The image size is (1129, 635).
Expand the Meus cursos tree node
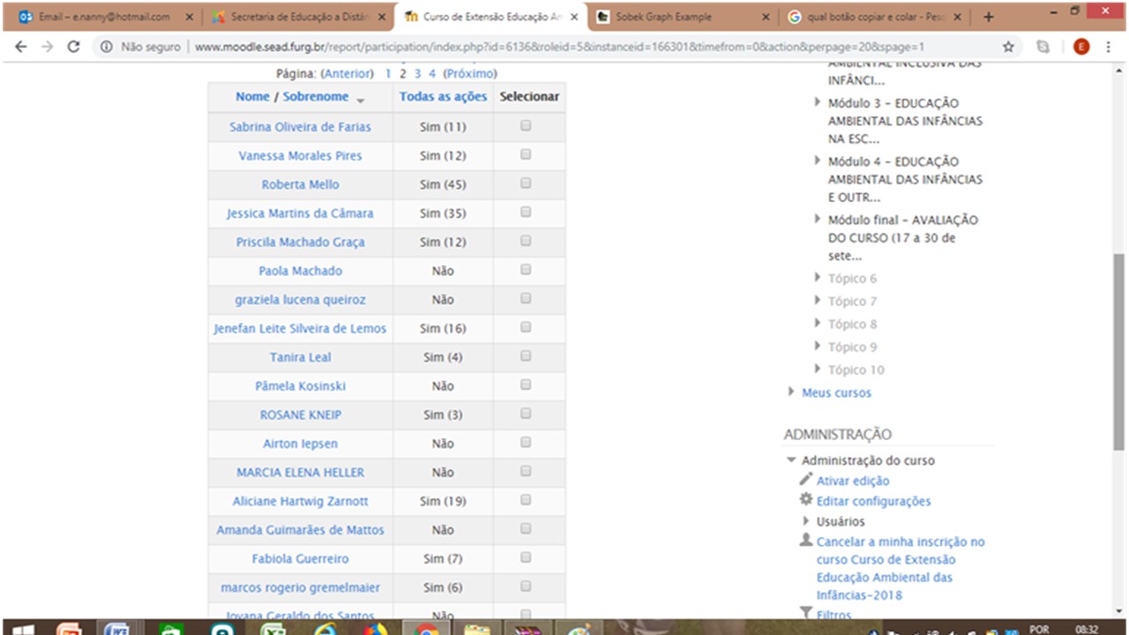tap(791, 392)
